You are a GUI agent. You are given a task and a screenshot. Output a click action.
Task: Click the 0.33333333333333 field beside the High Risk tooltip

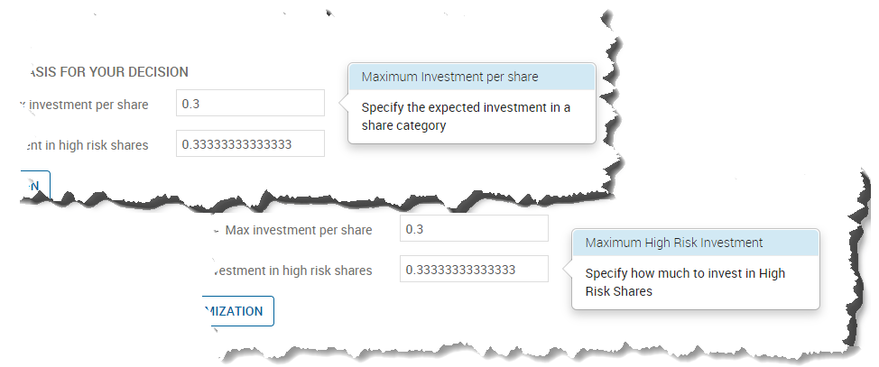(x=474, y=269)
